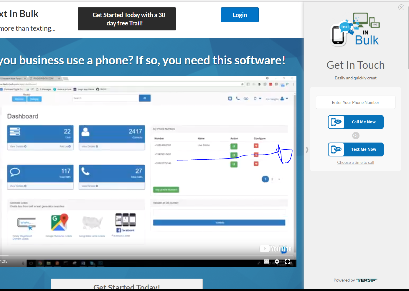Image resolution: width=409 pixels, height=291 pixels.
Task: Close the Get In Touch panel
Action: 401,7
